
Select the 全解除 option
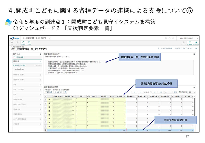pos(23,65)
